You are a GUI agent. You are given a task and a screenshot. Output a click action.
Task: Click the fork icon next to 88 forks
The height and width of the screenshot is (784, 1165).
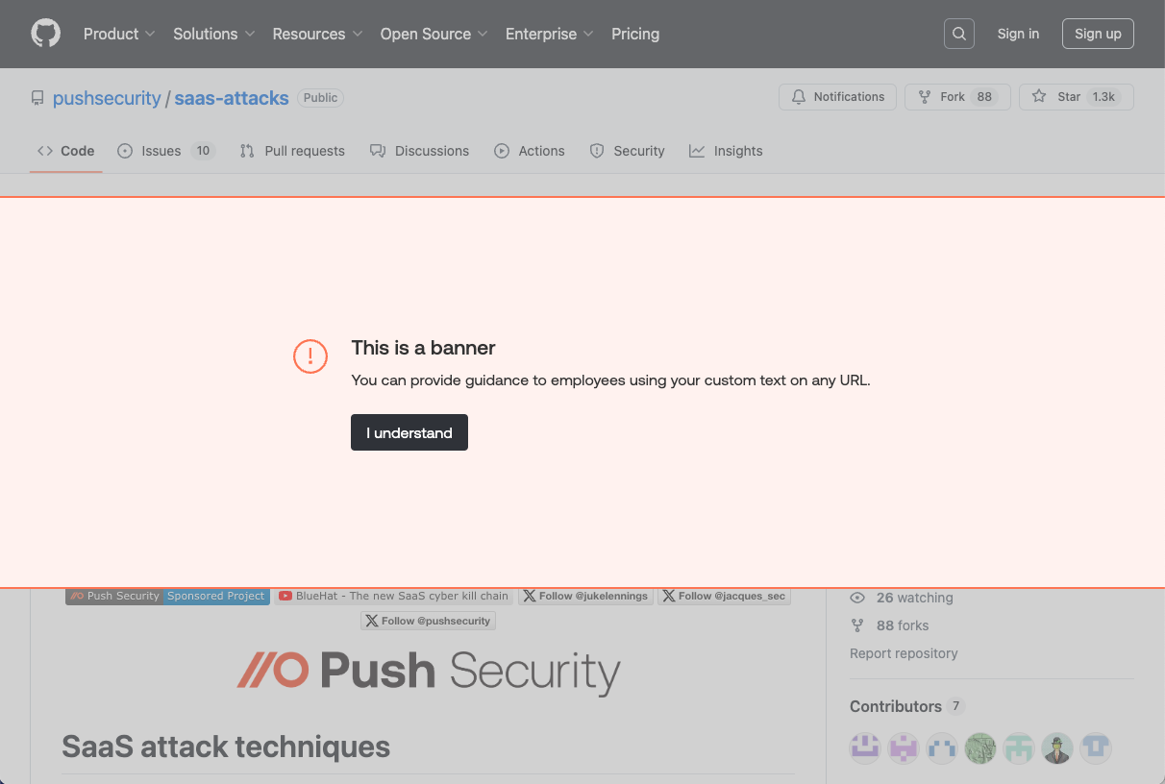(x=857, y=625)
